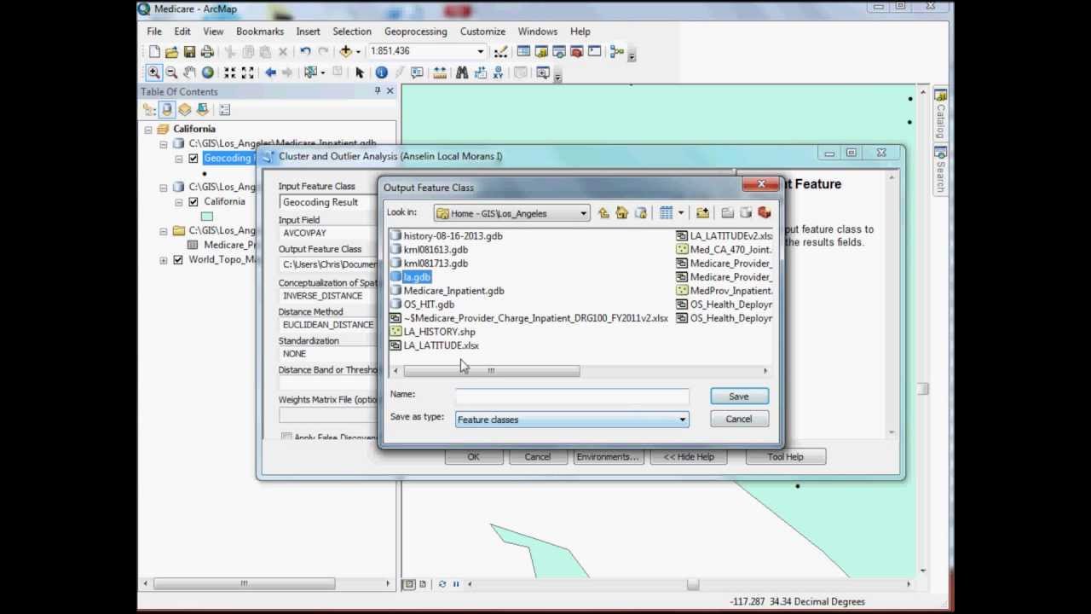The height and width of the screenshot is (614, 1091).
Task: Collapse the California data frame node
Action: click(148, 130)
